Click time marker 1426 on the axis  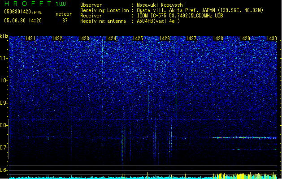(x=165, y=38)
